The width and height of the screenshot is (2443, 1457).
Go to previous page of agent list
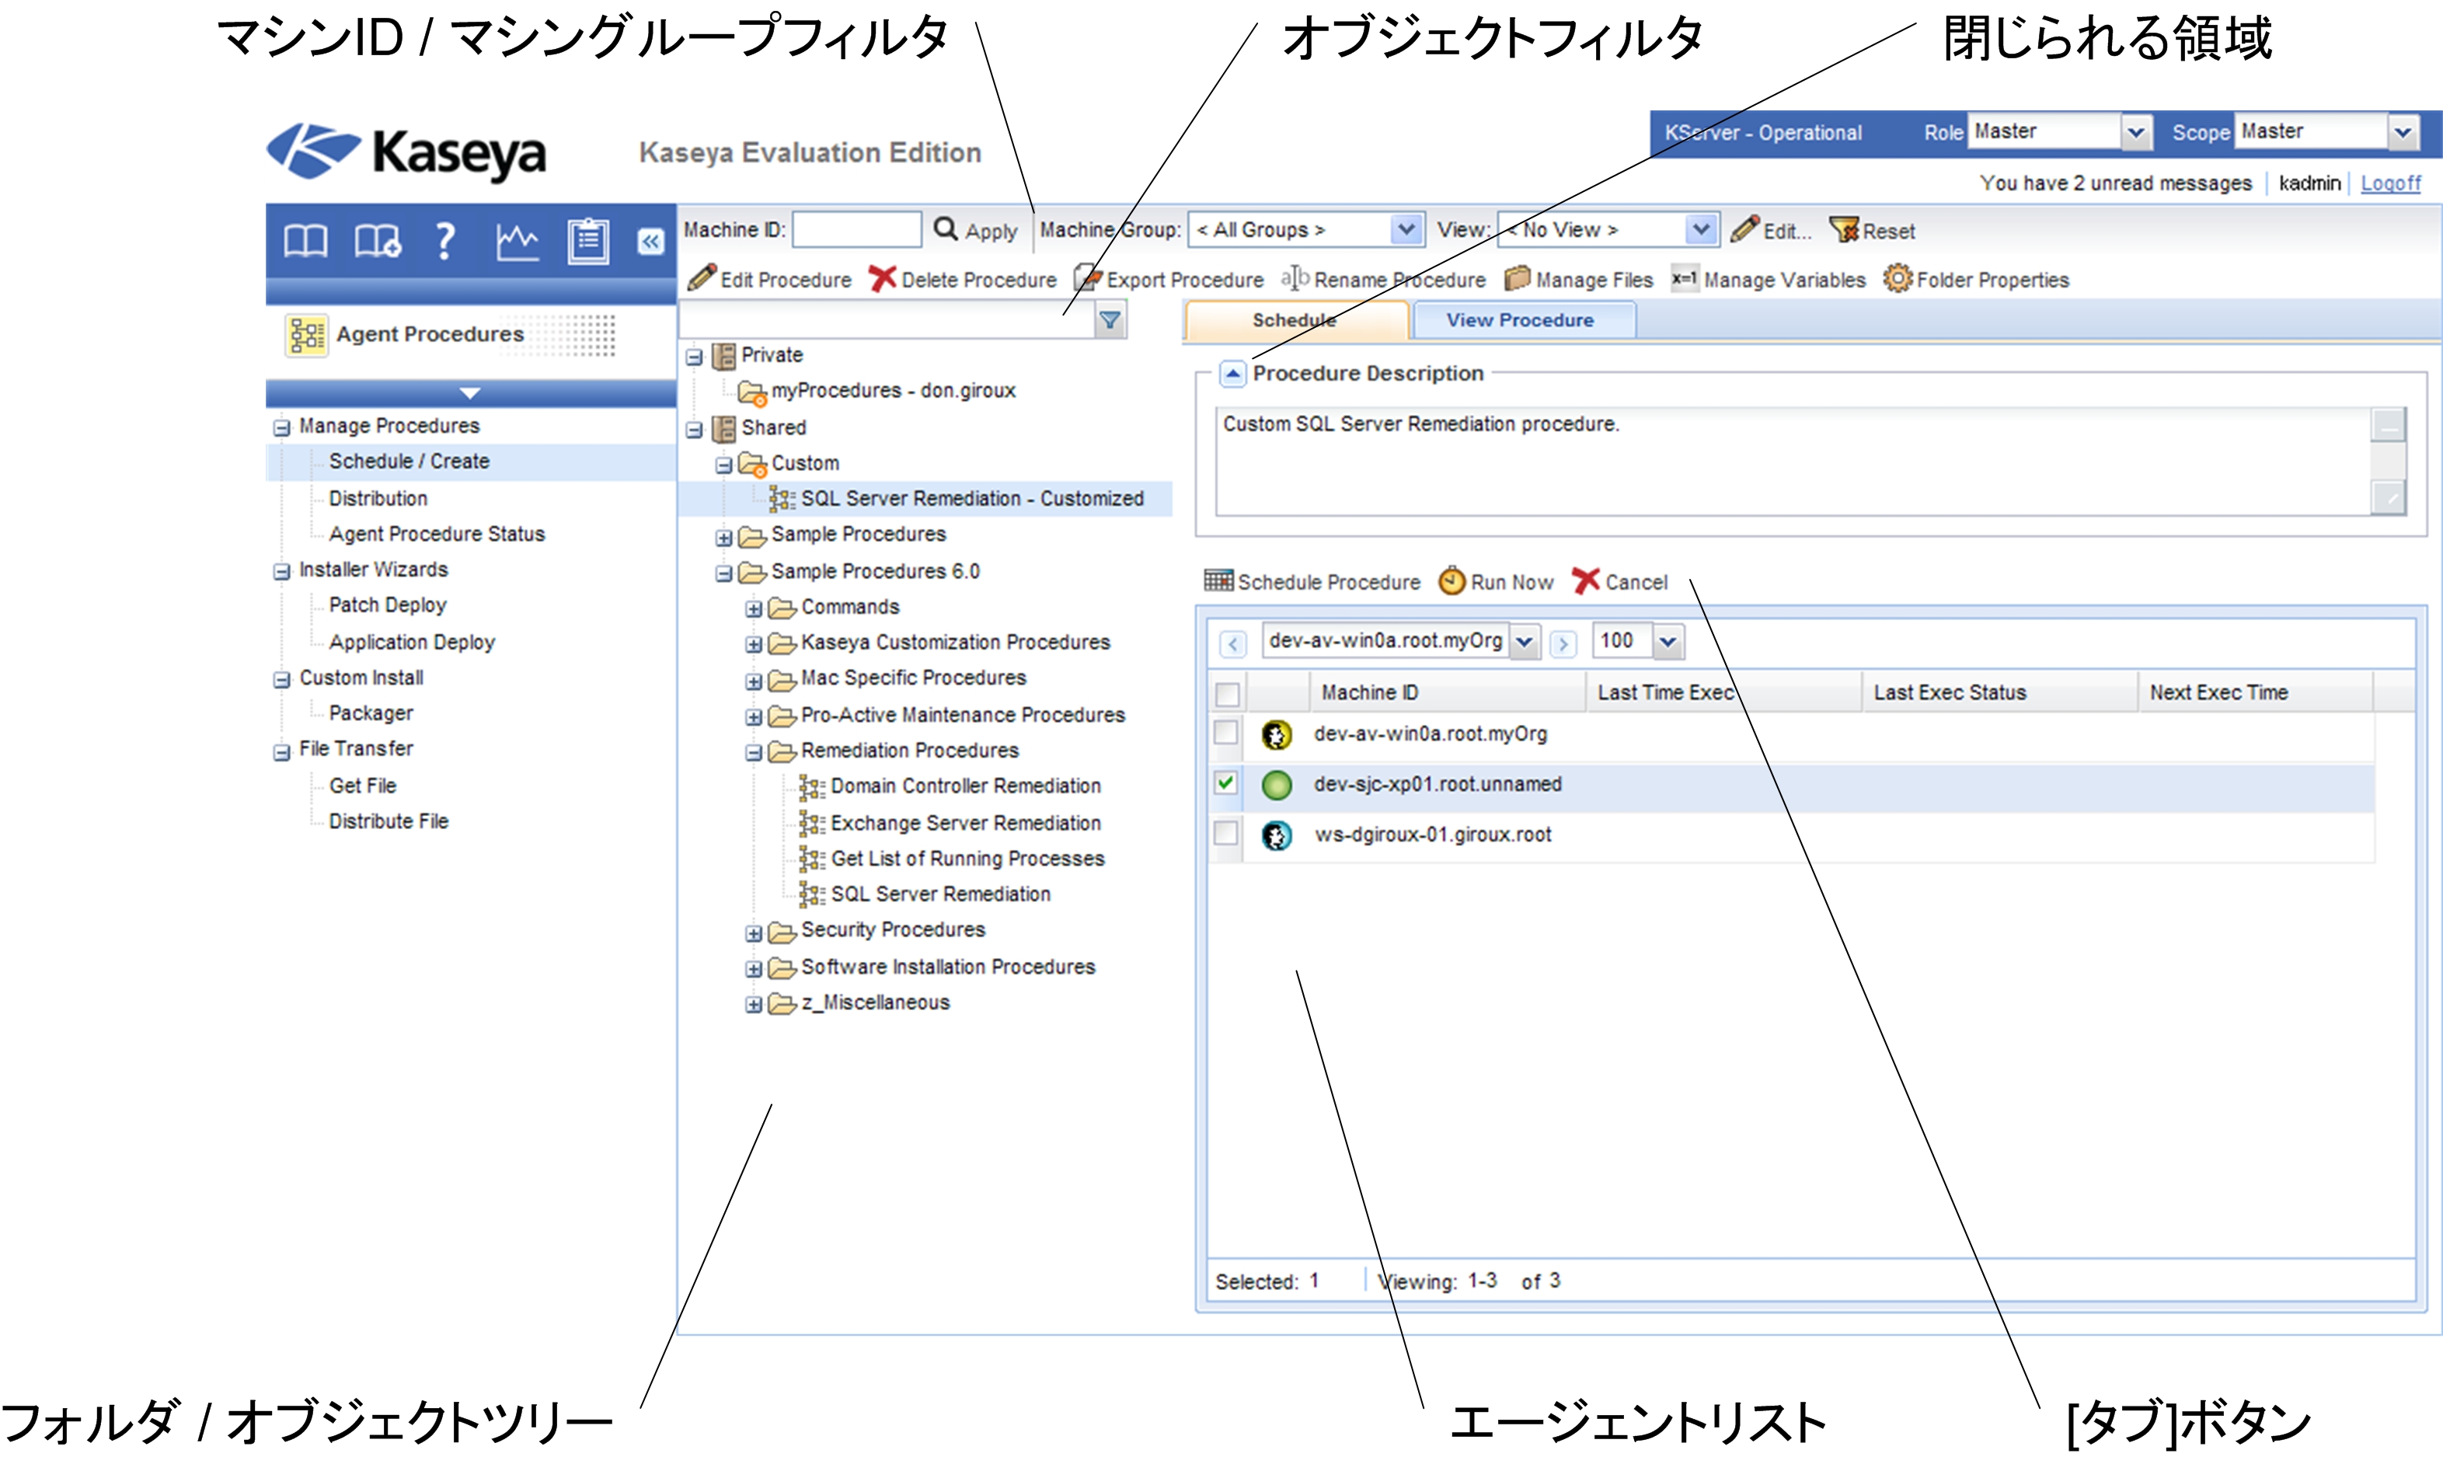(x=1233, y=644)
